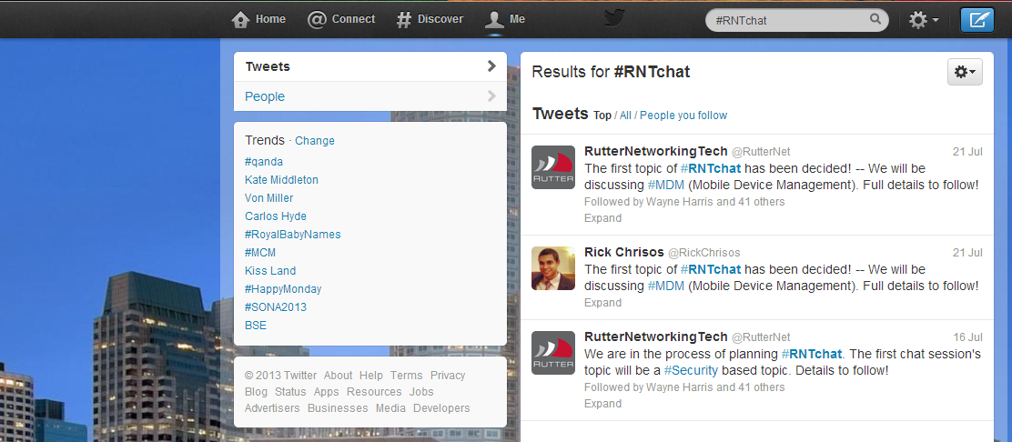
Task: Click Change next to Trends
Action: coord(315,141)
